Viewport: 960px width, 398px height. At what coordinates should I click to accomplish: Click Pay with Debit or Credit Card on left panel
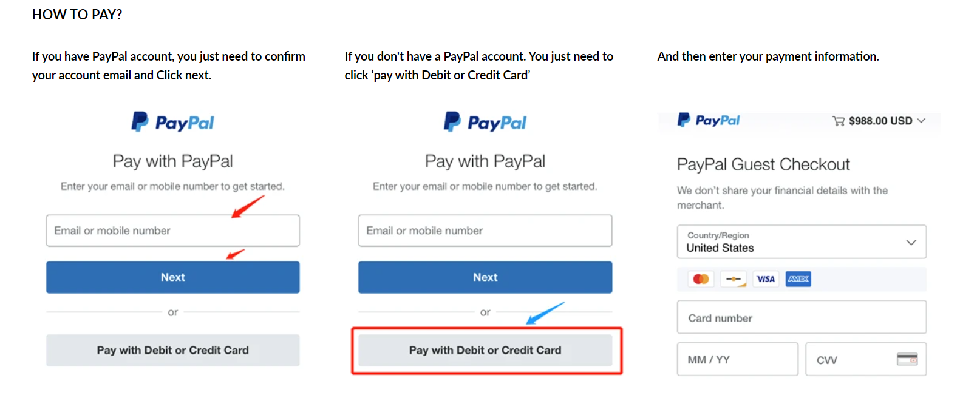click(x=172, y=350)
